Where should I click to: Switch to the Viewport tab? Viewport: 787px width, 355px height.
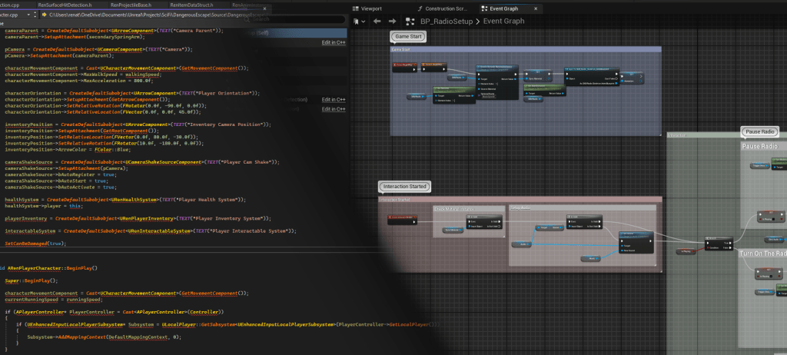pos(370,8)
